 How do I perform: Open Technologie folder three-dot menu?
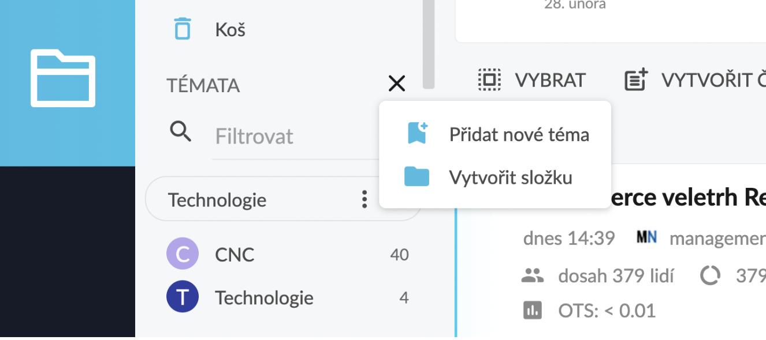(364, 199)
